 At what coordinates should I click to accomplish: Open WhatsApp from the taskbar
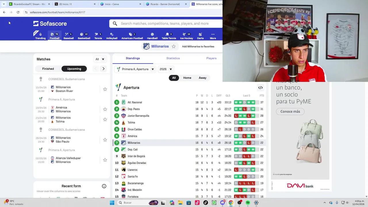pos(214,203)
